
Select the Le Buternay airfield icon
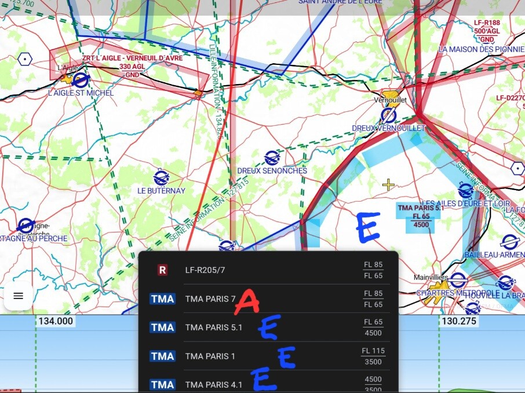pyautogui.click(x=161, y=177)
